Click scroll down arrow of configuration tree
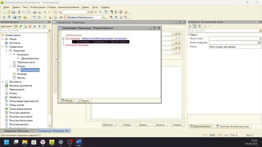Viewport: 262px width, 147px height. point(49,126)
